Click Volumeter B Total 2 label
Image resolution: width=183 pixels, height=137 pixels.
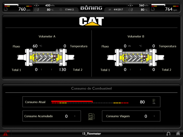[166, 70]
